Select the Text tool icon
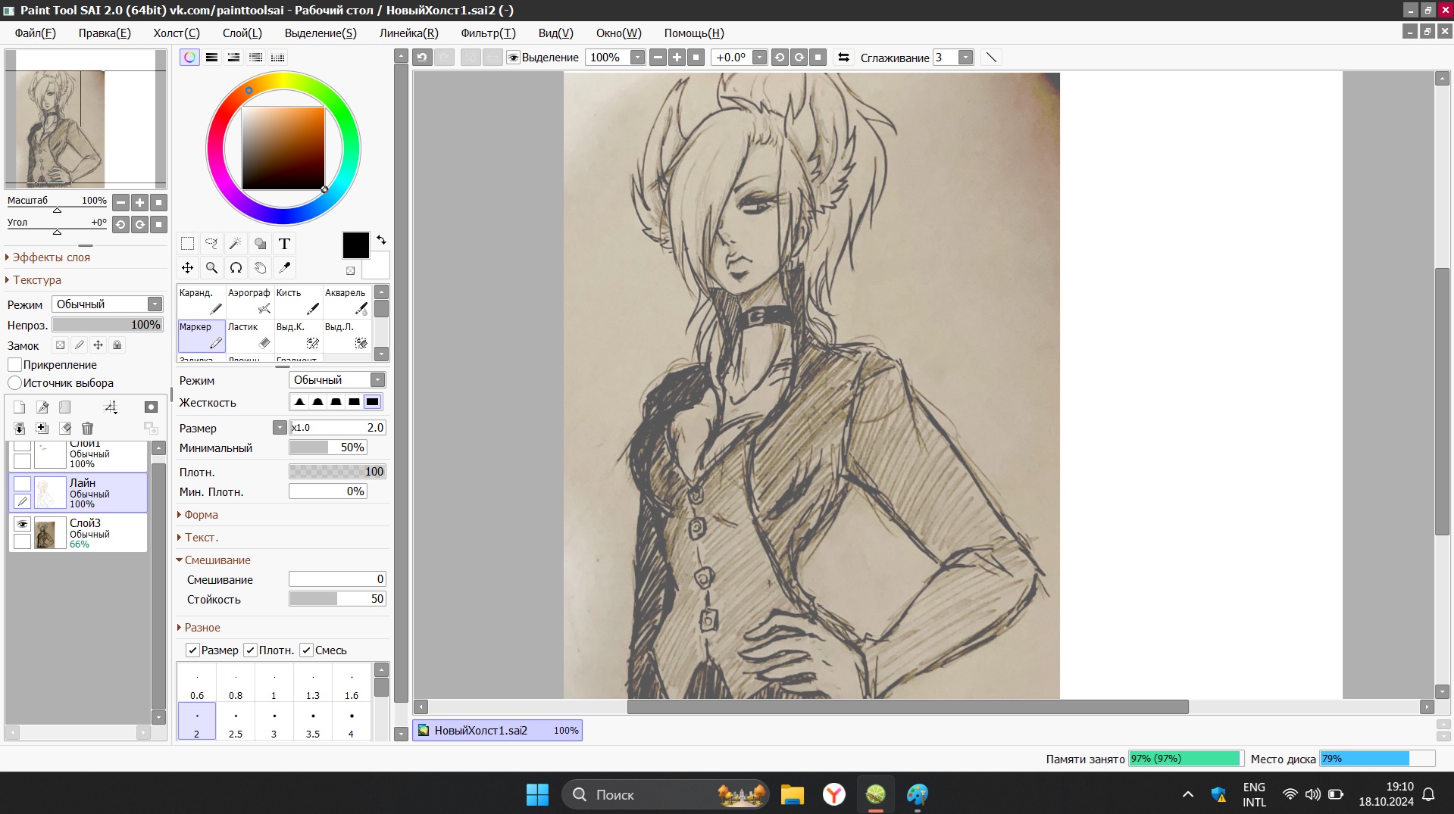 (x=284, y=244)
